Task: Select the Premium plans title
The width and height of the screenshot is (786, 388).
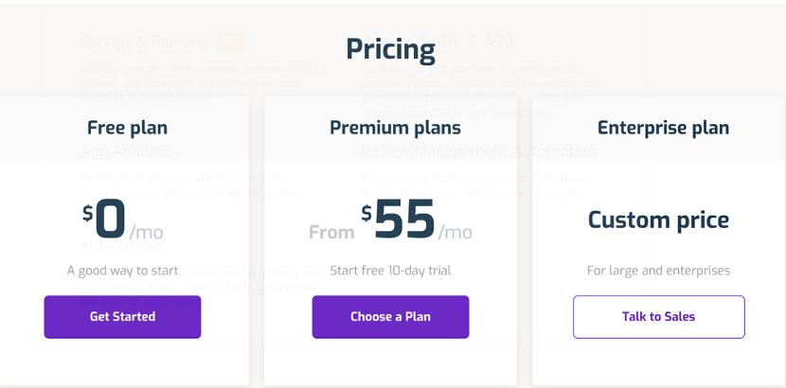Action: tap(395, 128)
